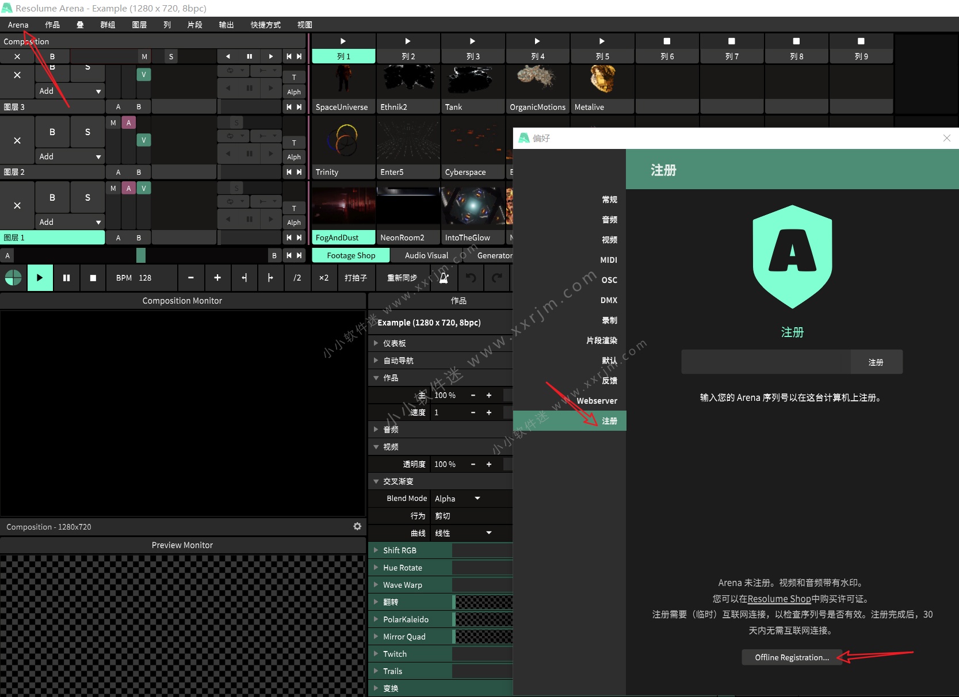959x697 pixels.
Task: Click the Offline Registration button
Action: (792, 657)
